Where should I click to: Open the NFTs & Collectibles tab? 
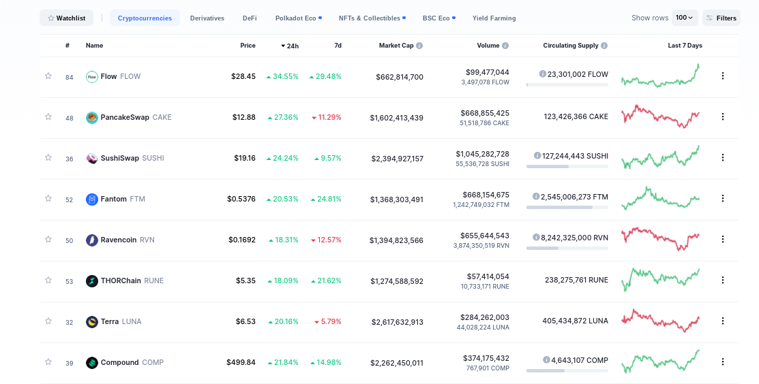click(x=372, y=18)
